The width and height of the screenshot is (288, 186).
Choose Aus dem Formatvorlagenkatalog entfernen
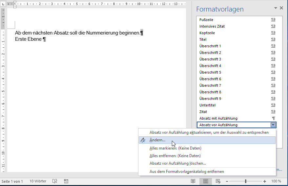tap(187, 172)
